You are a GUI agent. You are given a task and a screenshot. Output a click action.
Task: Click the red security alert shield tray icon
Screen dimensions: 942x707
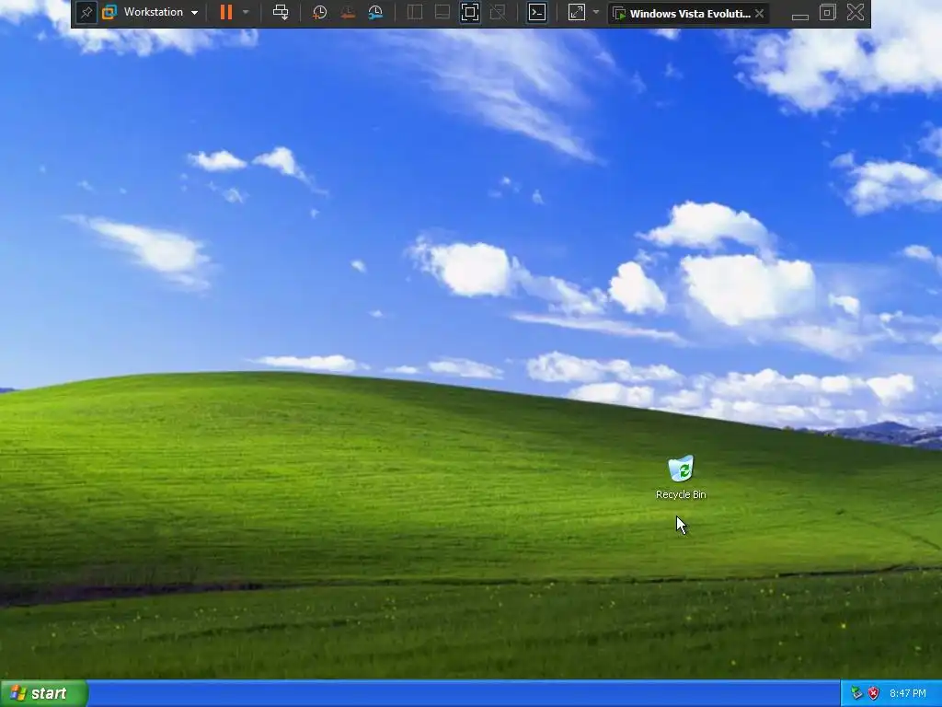pos(874,693)
